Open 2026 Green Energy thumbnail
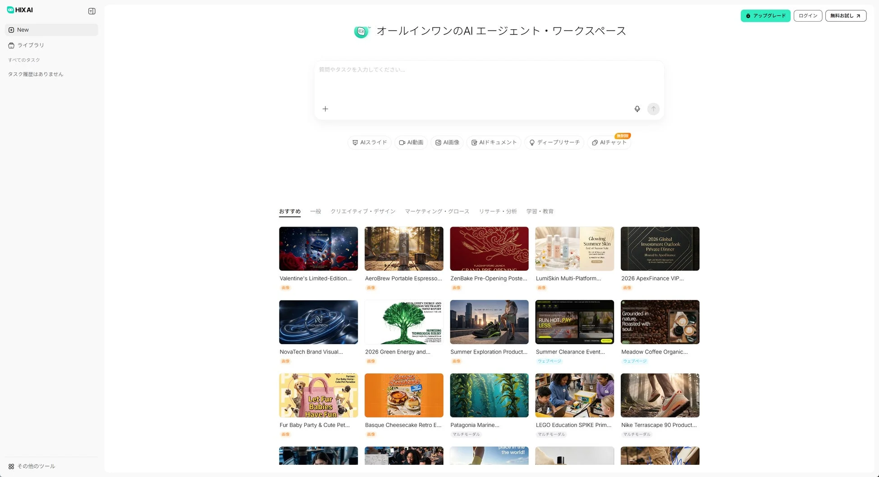 point(404,322)
